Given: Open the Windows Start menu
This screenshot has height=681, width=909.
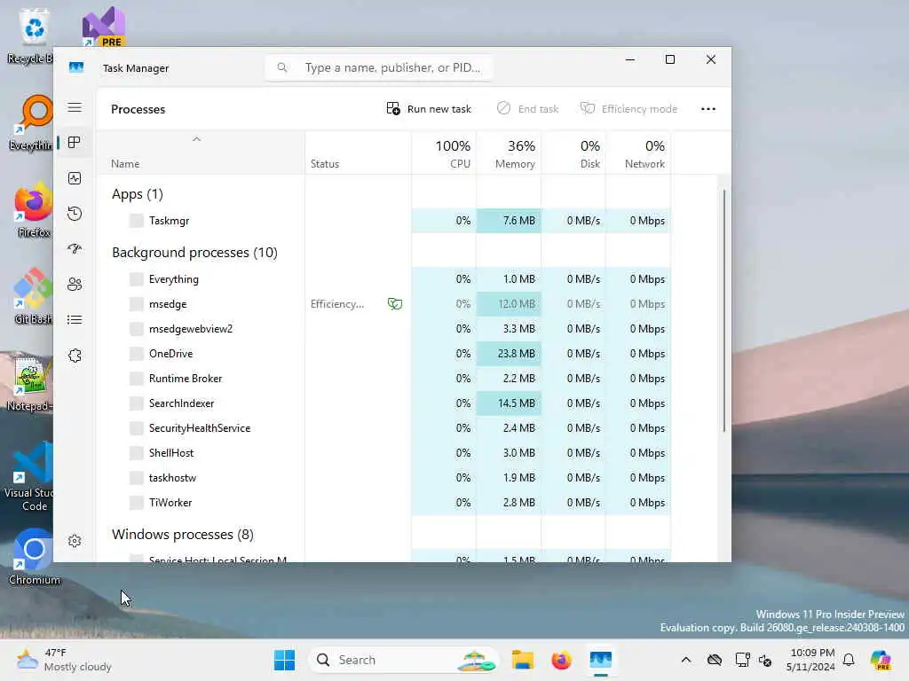Looking at the screenshot, I should [x=284, y=660].
